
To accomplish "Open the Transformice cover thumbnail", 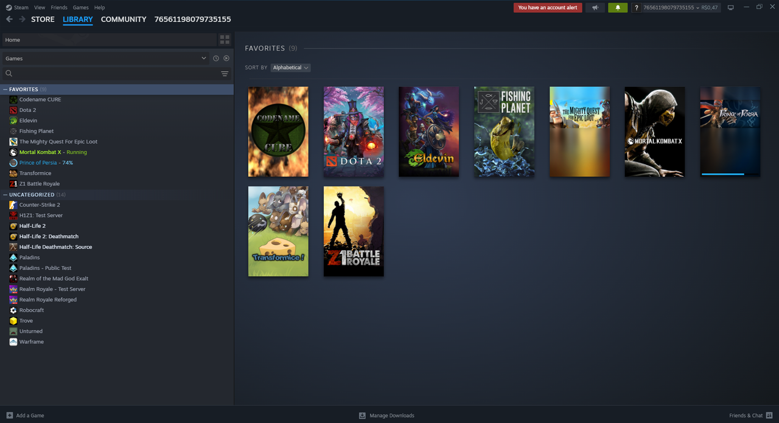I will click(278, 232).
